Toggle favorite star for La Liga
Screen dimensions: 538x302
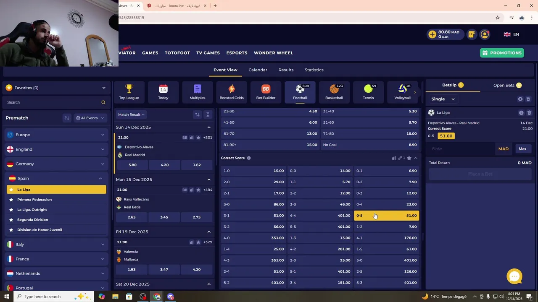(x=11, y=190)
